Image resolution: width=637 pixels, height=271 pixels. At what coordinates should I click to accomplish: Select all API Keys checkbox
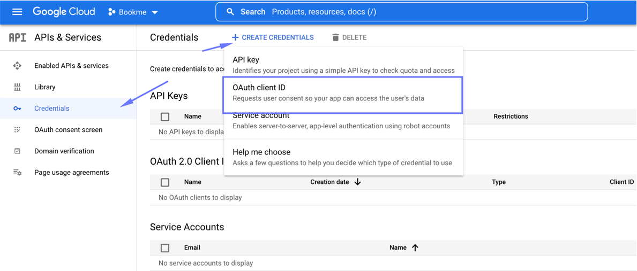(x=165, y=117)
